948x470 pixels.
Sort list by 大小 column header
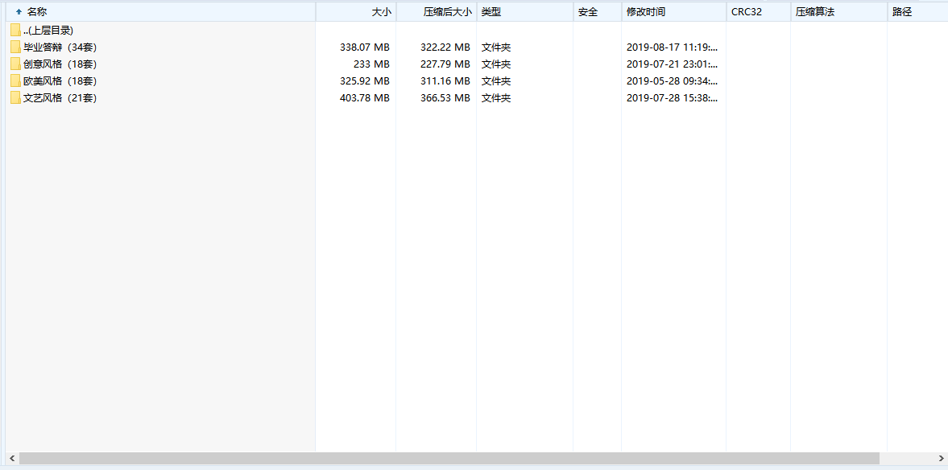click(381, 12)
